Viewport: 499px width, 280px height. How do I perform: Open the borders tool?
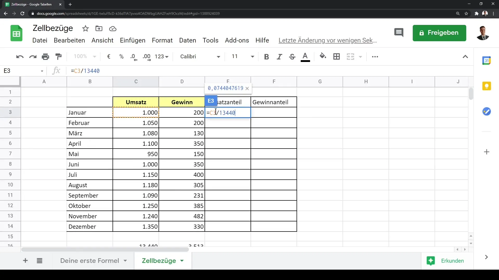pyautogui.click(x=337, y=57)
